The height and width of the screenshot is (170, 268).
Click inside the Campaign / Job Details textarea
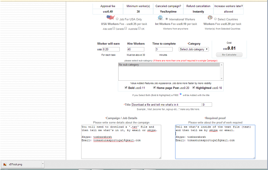[x=121, y=142]
